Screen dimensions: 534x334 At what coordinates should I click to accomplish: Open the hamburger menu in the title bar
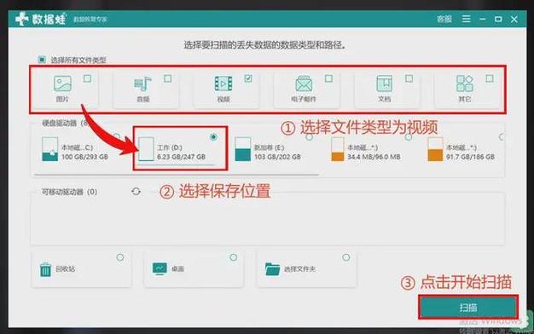467,19
